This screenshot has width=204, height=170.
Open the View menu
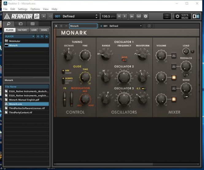pyautogui.click(x=46, y=9)
